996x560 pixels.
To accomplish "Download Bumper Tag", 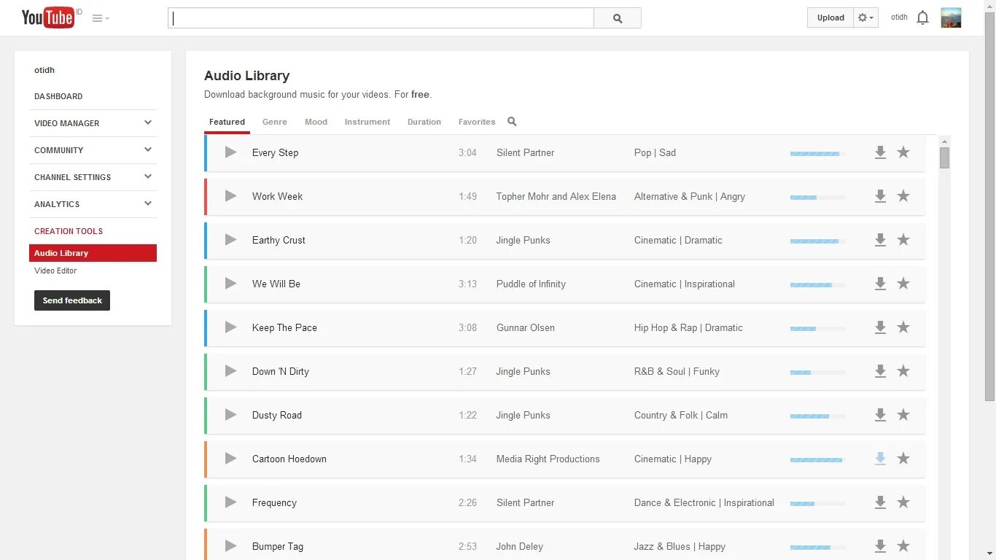I will click(880, 546).
